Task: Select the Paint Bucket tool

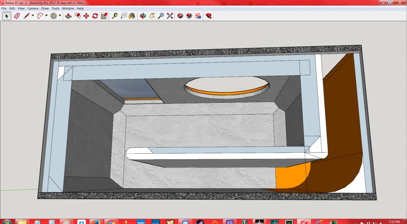Action: tap(132, 16)
